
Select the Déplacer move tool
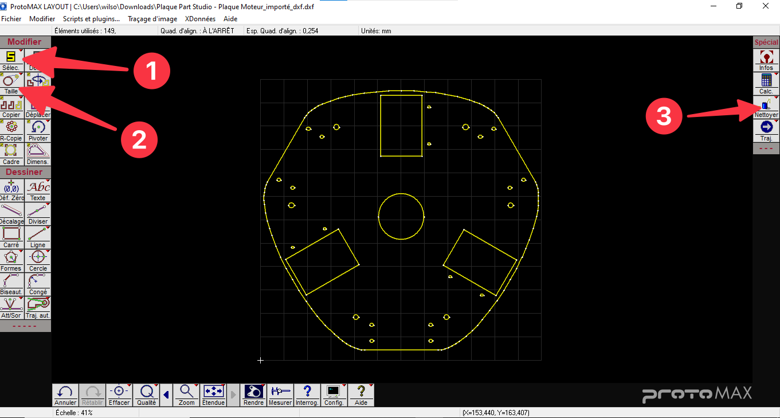pos(38,107)
